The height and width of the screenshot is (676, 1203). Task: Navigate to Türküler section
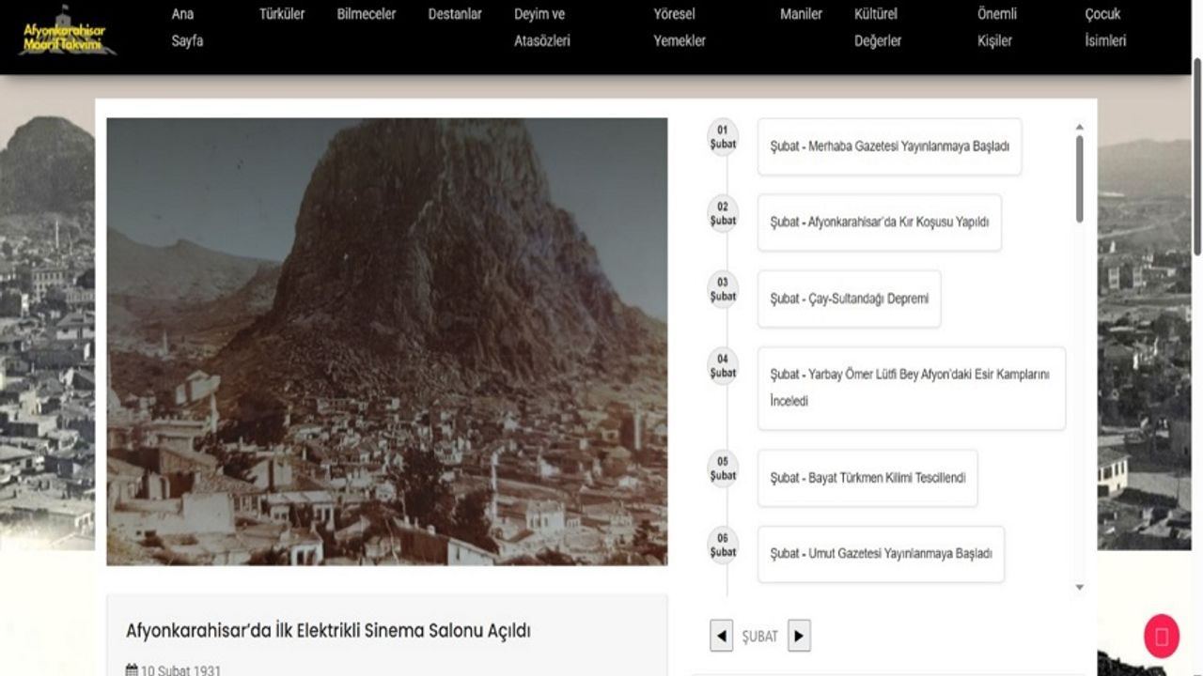pyautogui.click(x=282, y=14)
